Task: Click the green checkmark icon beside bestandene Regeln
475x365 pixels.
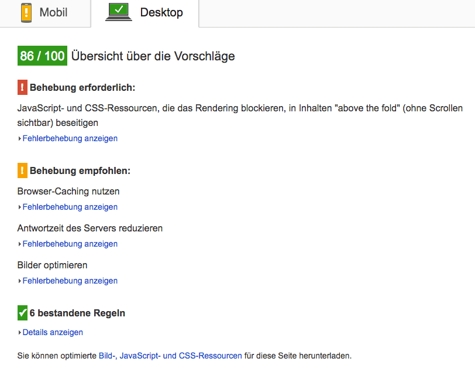Action: 22,313
